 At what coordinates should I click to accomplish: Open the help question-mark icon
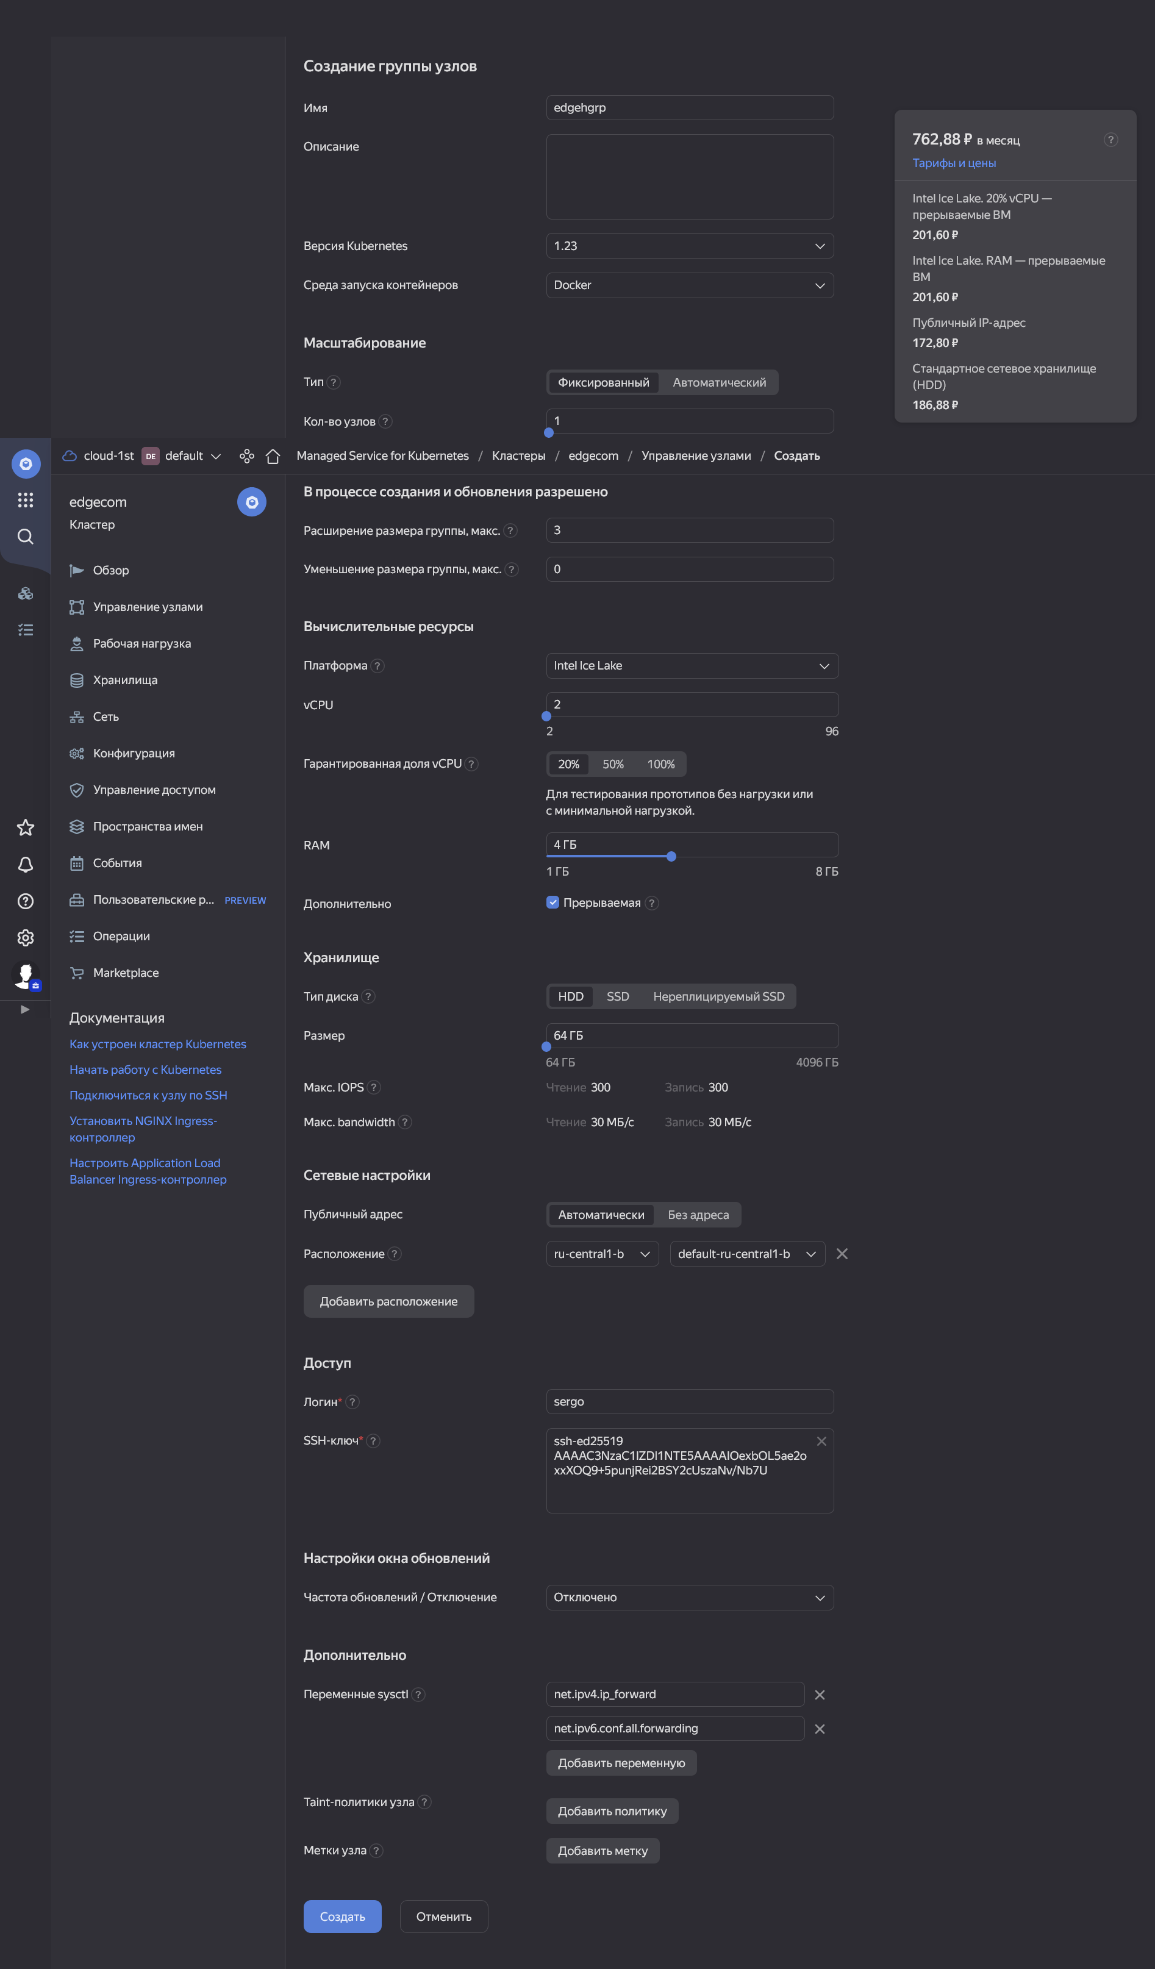[x=25, y=901]
